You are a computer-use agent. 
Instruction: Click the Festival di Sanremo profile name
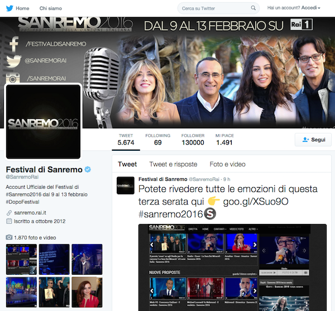point(44,169)
